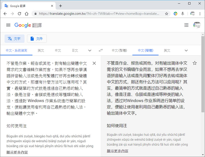Select 日文 as source language
The width and height of the screenshot is (205, 157).
coord(75,51)
